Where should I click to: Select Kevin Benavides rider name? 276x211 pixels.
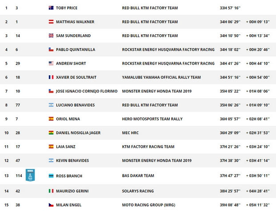pyautogui.click(x=73, y=160)
